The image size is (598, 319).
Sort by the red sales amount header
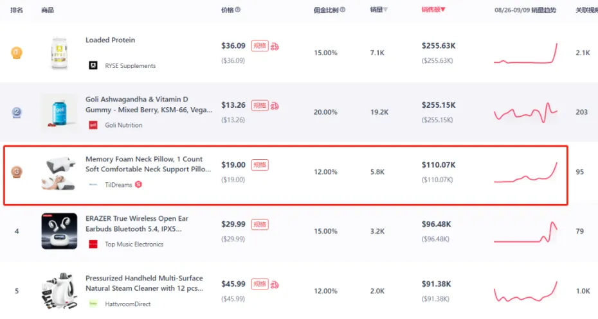(x=433, y=10)
